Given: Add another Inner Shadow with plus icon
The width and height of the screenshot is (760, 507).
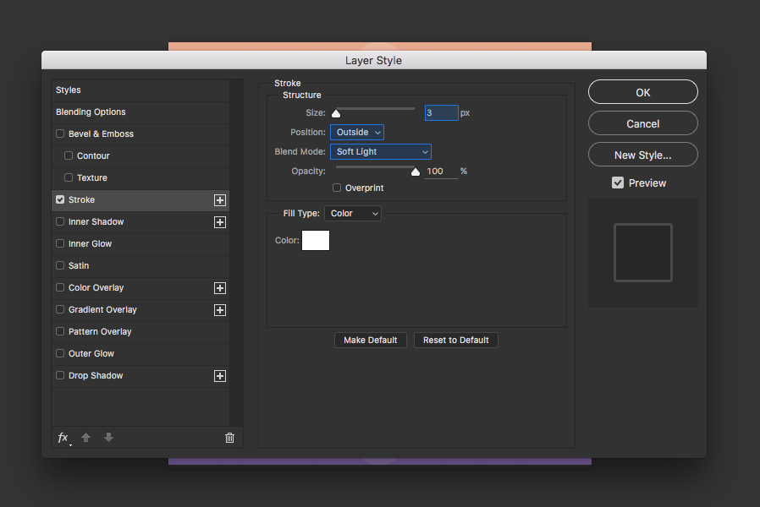Looking at the screenshot, I should click(x=220, y=222).
